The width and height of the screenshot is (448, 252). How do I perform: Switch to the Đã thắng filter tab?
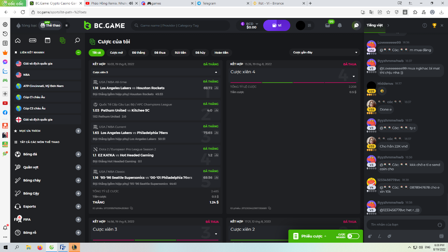138,53
